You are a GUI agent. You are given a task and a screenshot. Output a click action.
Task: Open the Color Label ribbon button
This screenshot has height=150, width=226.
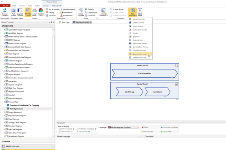click(35, 12)
